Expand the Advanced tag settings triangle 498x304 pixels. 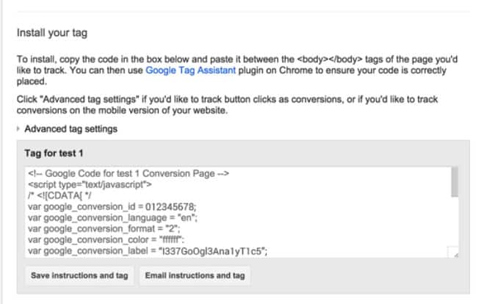tap(18, 129)
